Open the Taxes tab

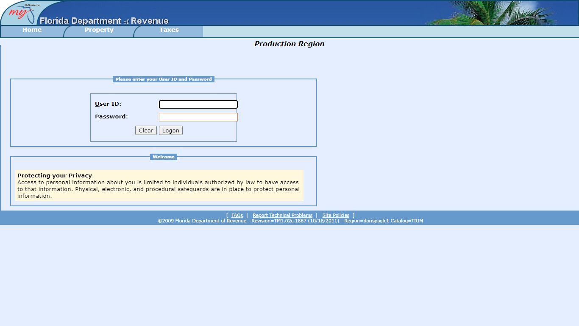pyautogui.click(x=169, y=30)
